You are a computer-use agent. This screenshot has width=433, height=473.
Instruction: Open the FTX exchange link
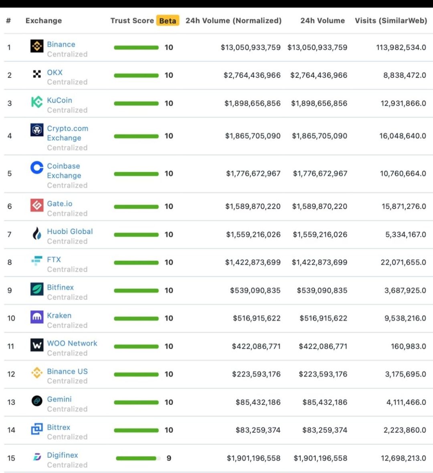point(54,260)
